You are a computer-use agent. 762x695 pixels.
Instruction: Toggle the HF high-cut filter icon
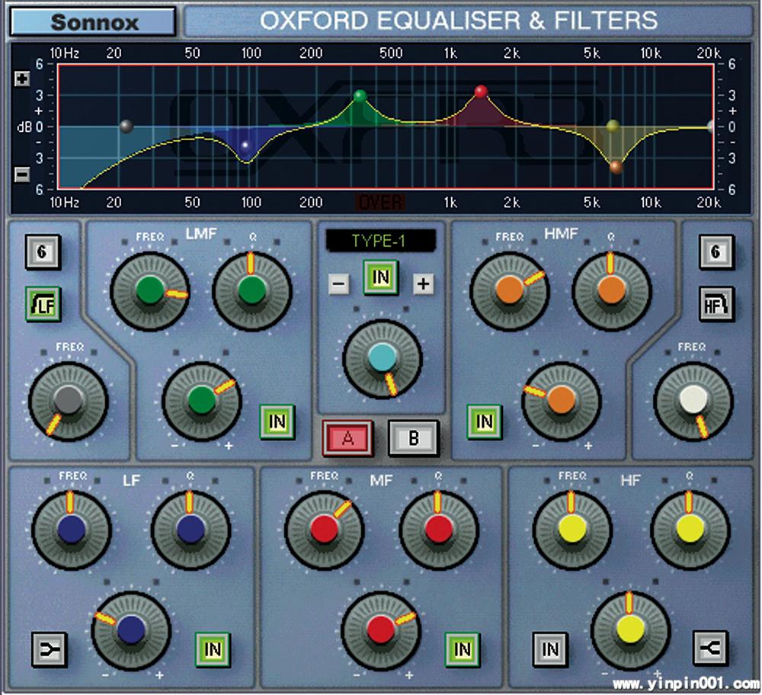click(716, 302)
